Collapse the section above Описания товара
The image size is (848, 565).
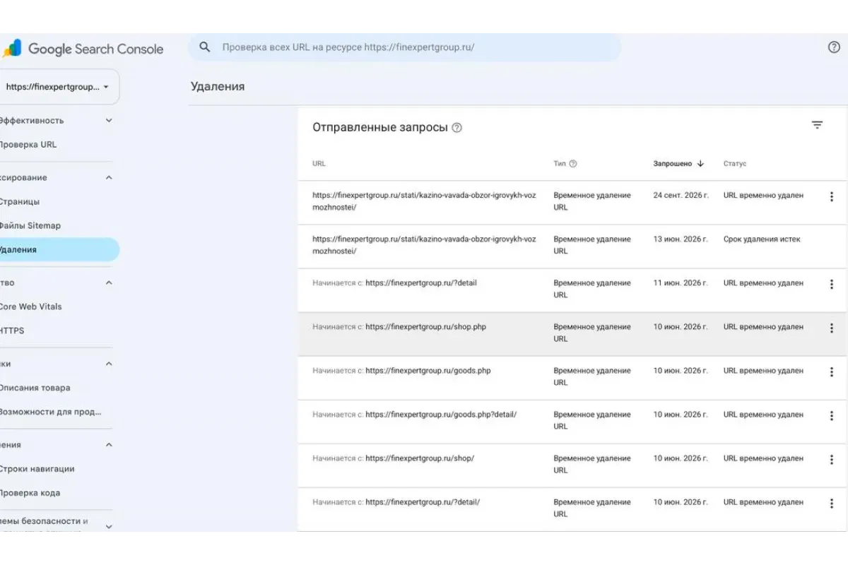click(x=109, y=364)
